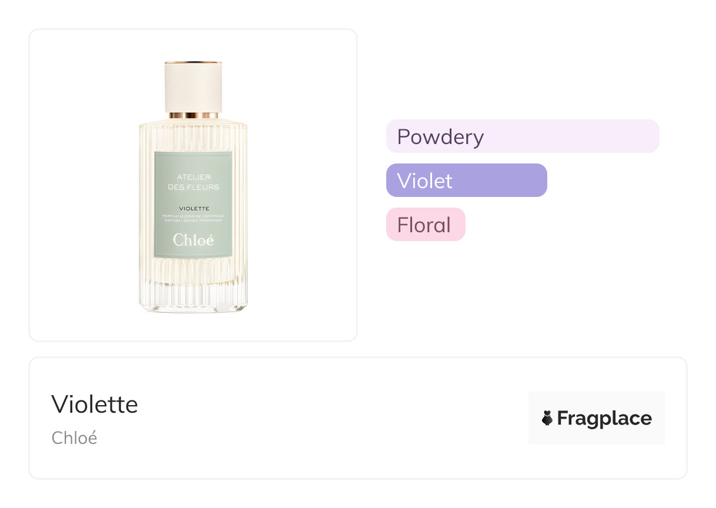Click the Parfum d'origine naturelle line on label
Screen dimensions: 716x508
point(193,216)
